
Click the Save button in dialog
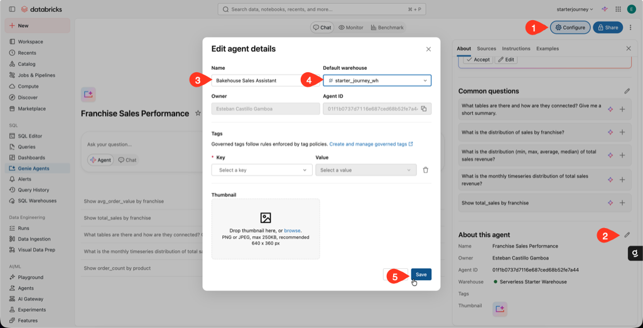tap(421, 275)
